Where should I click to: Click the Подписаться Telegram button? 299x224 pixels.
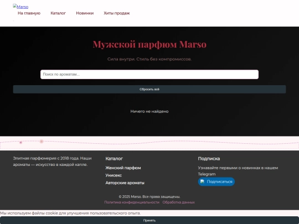(x=216, y=182)
